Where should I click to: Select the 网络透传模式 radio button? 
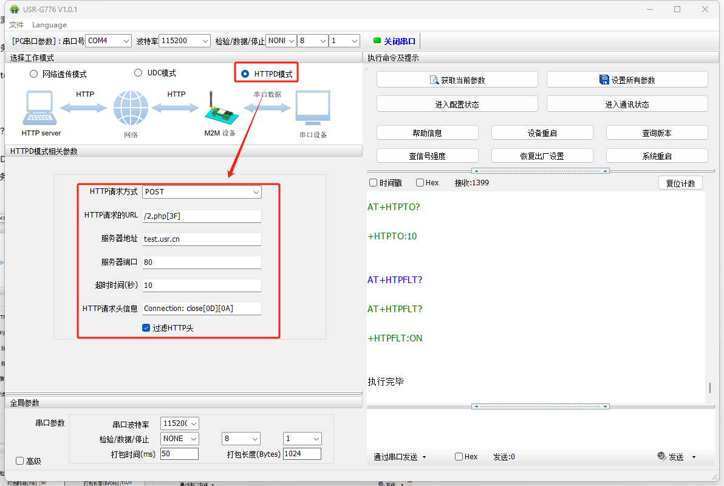pos(34,74)
